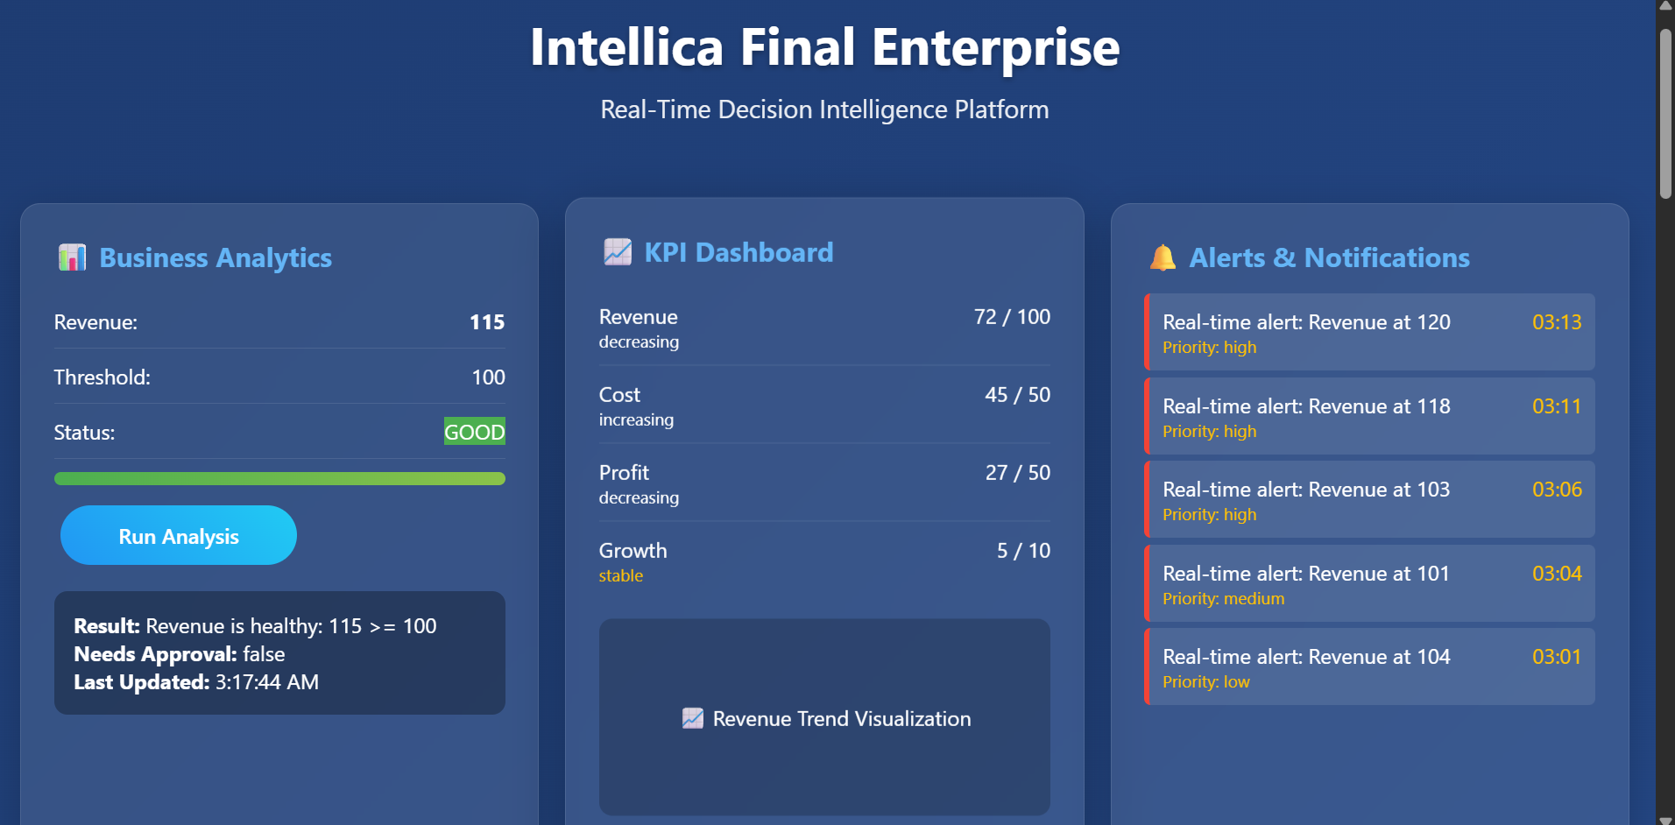Click the Result: Revenue is healthy text
The image size is (1675, 825).
pos(255,626)
